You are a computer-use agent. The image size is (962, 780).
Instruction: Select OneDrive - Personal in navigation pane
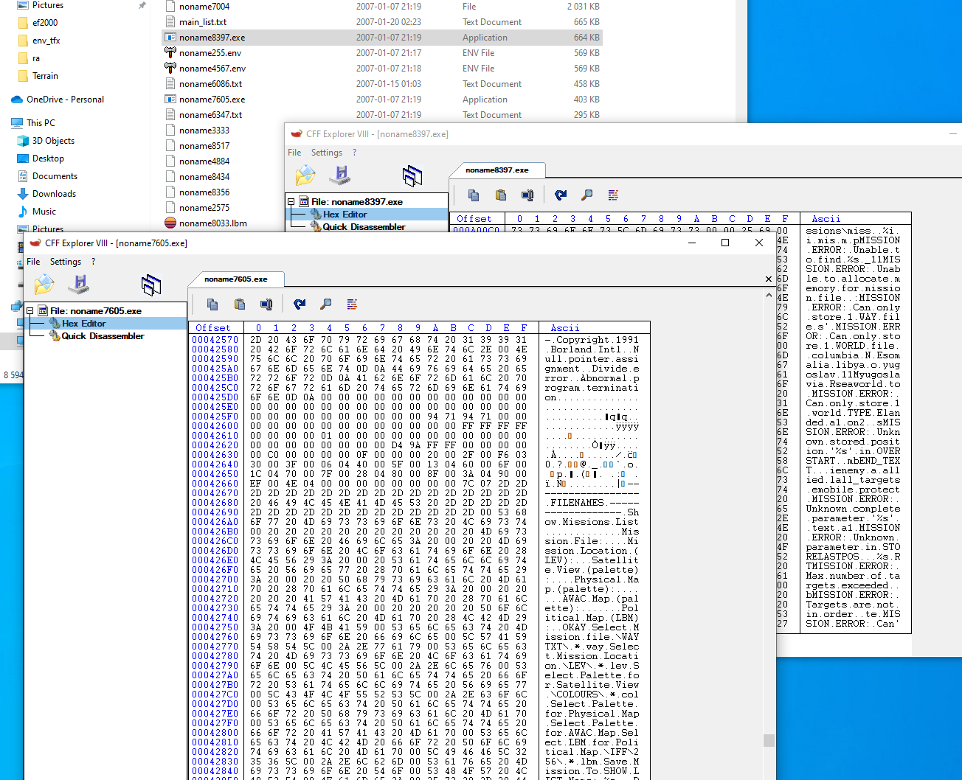(65, 100)
